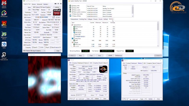Image resolution: width=189 pixels, height=106 pixels.
Task: Open the SPD tab in right CPU-Z window
Action: point(144,63)
